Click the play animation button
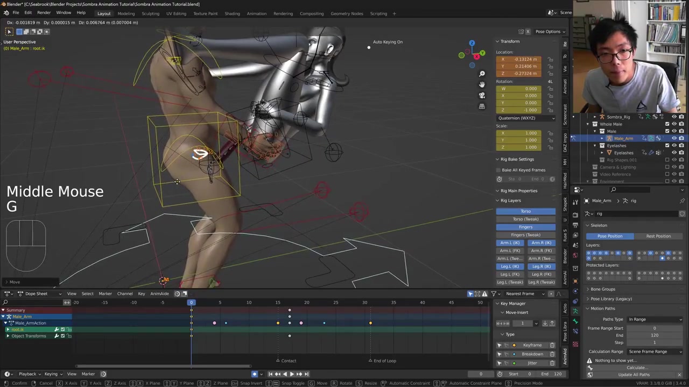This screenshot has width=689, height=387. pyautogui.click(x=292, y=374)
